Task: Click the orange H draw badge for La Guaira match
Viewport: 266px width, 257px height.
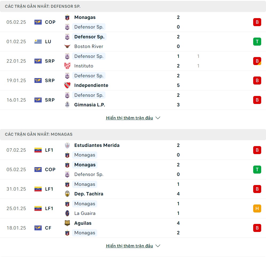Action: 257,208
